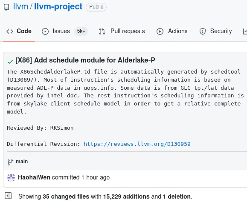This screenshot has width=247, height=202.
Task: Open HaohaiWen's profile name link
Action: (x=34, y=177)
